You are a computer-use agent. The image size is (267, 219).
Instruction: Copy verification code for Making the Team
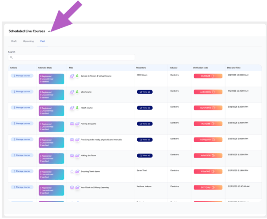213,155
